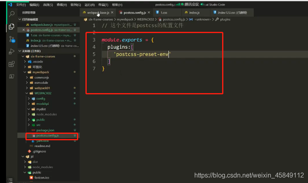Expand the commonjs folder

pyautogui.click(x=27, y=77)
